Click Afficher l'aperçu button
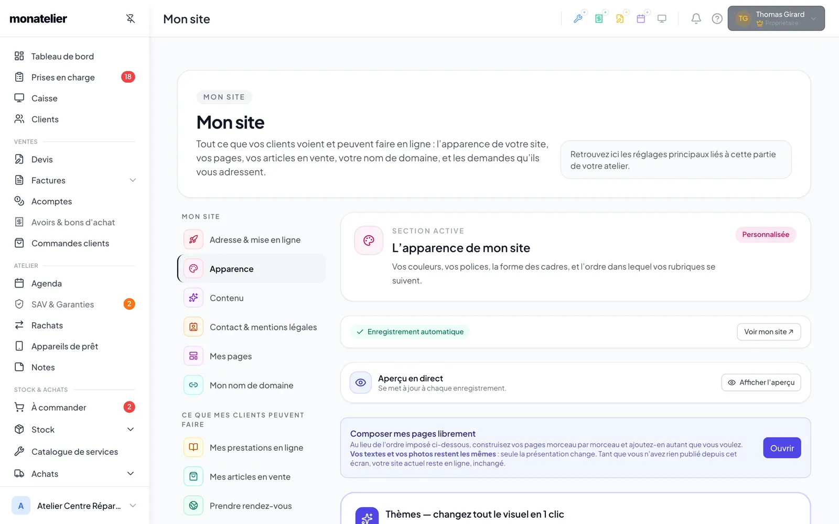839x524 pixels. coord(761,383)
